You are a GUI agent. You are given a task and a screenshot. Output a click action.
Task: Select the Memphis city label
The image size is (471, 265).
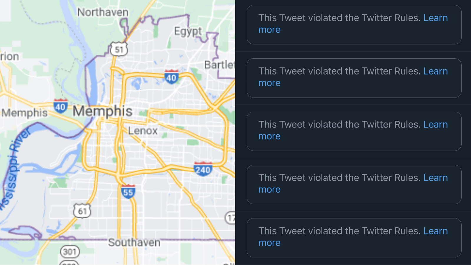click(x=103, y=111)
